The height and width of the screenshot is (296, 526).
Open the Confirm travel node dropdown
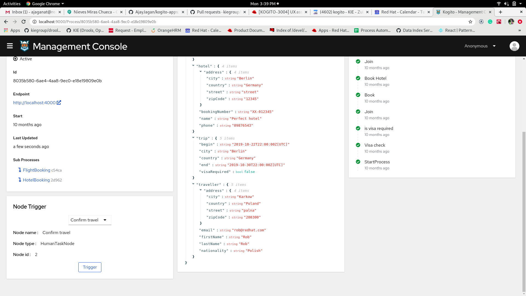90,220
